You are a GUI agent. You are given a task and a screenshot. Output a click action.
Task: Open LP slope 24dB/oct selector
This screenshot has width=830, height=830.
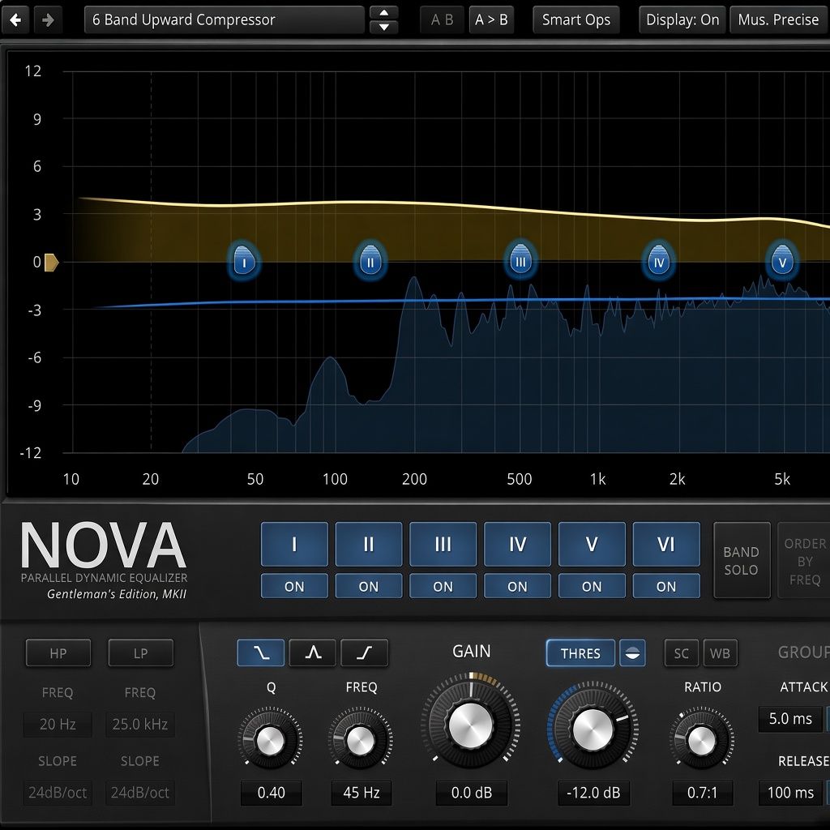coord(139,793)
